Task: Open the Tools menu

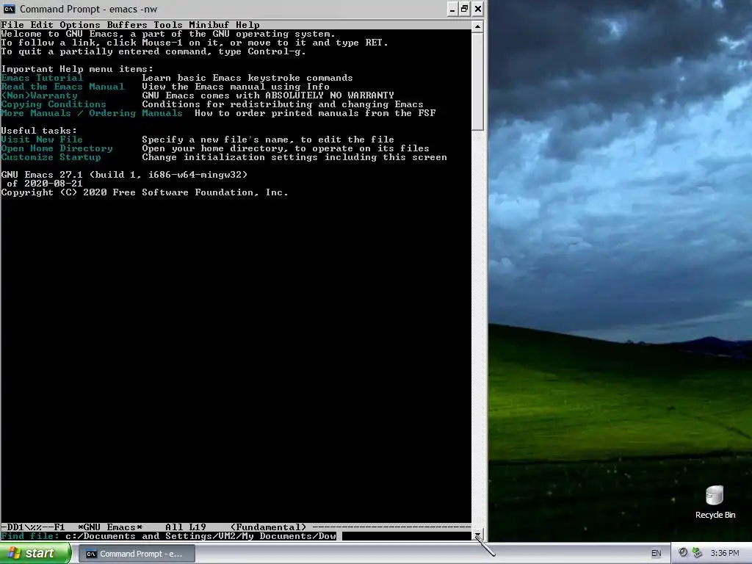Action: pyautogui.click(x=168, y=25)
